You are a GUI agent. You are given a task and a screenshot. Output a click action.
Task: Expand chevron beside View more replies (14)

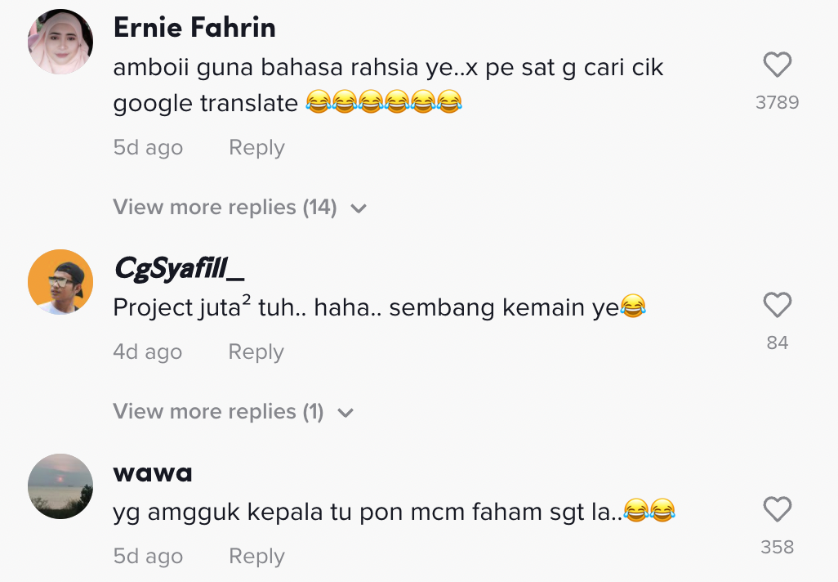[358, 208]
